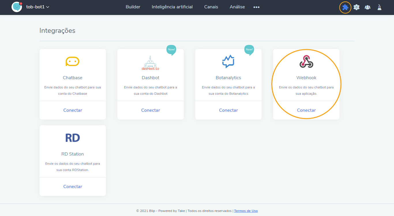Click the Dashbot robot logo

point(151,63)
